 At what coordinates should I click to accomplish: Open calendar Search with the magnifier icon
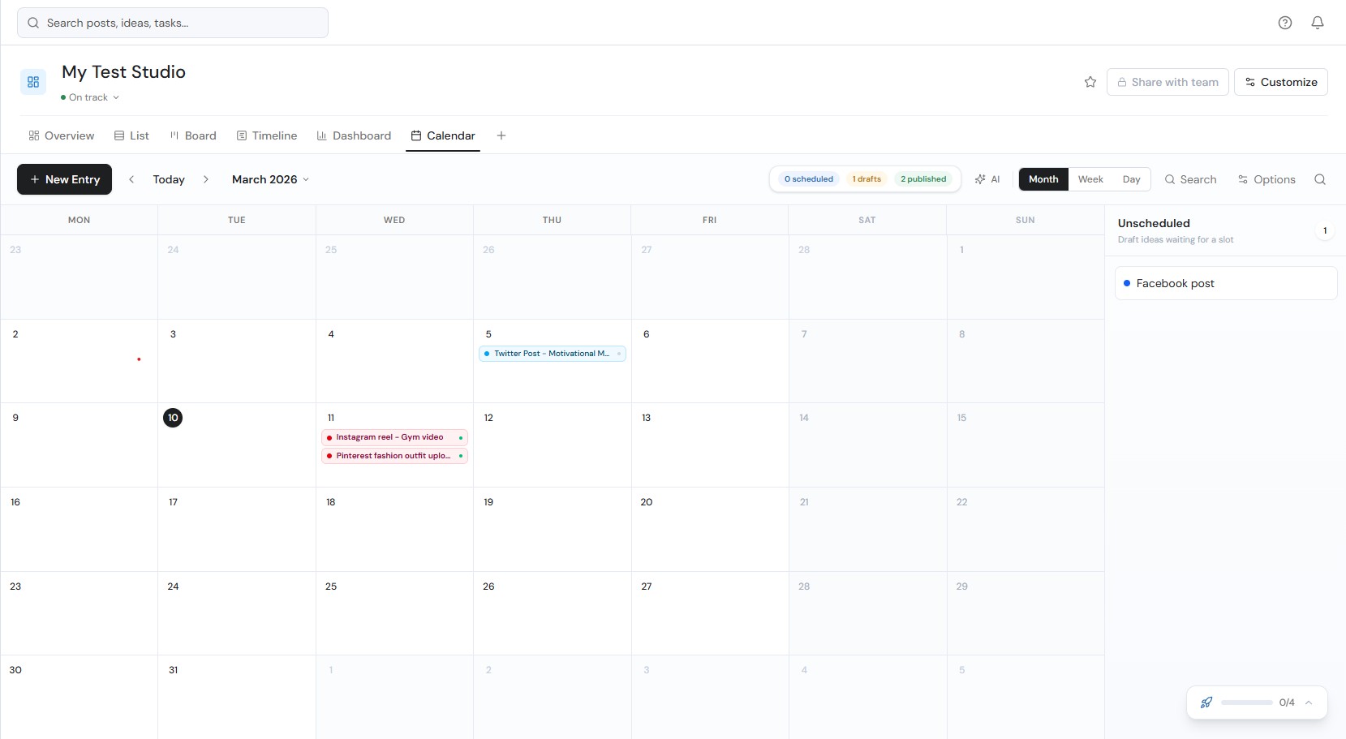coord(1189,179)
